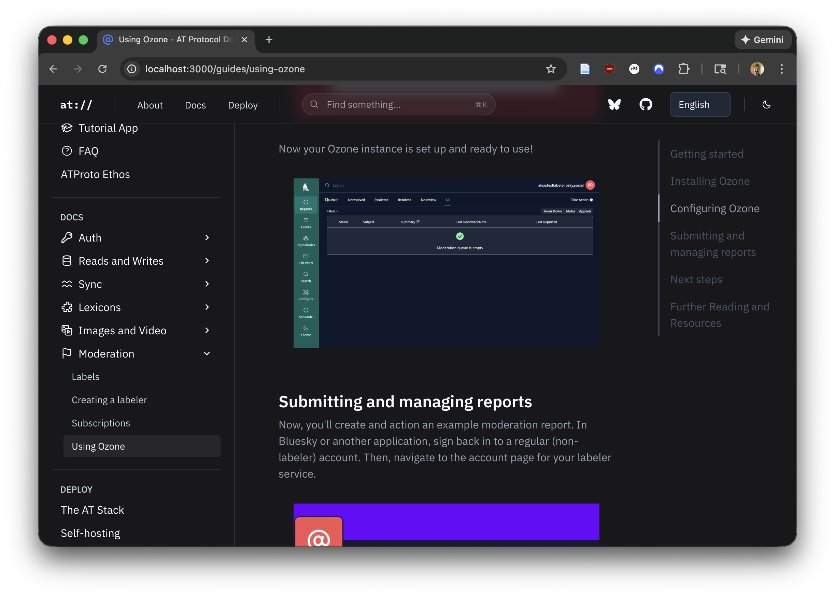The height and width of the screenshot is (597, 835).
Task: Open Chrome's three-dot menu
Action: pyautogui.click(x=781, y=69)
